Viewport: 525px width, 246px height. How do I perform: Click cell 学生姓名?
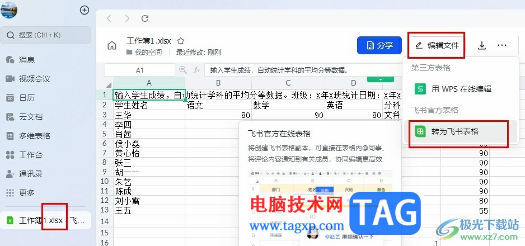click(149, 105)
